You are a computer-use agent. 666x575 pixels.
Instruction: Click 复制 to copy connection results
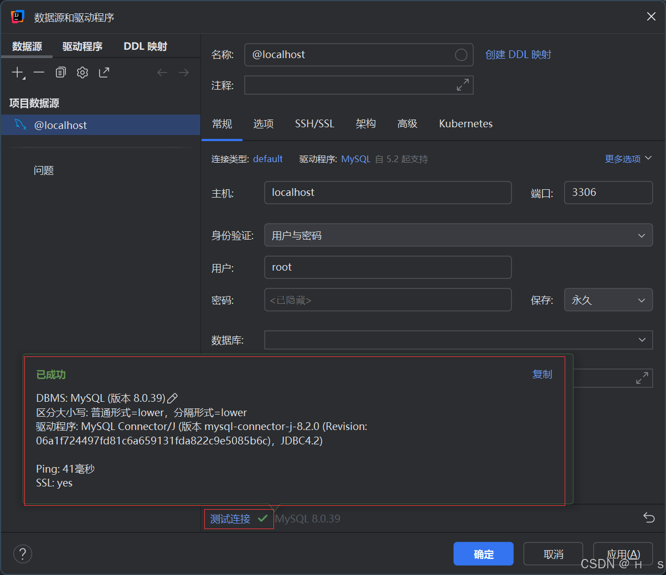pyautogui.click(x=541, y=374)
